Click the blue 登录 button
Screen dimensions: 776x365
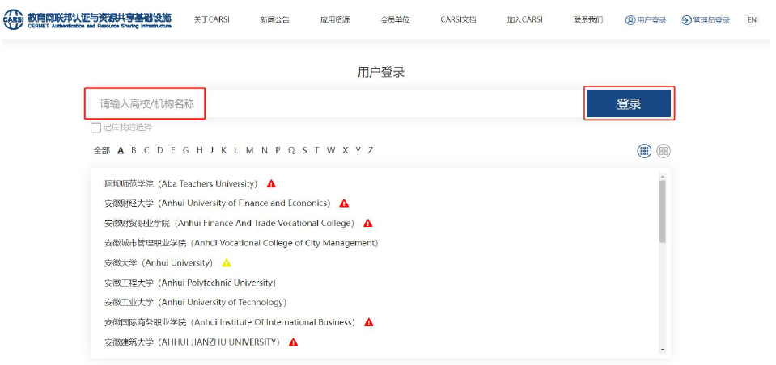[x=629, y=103]
